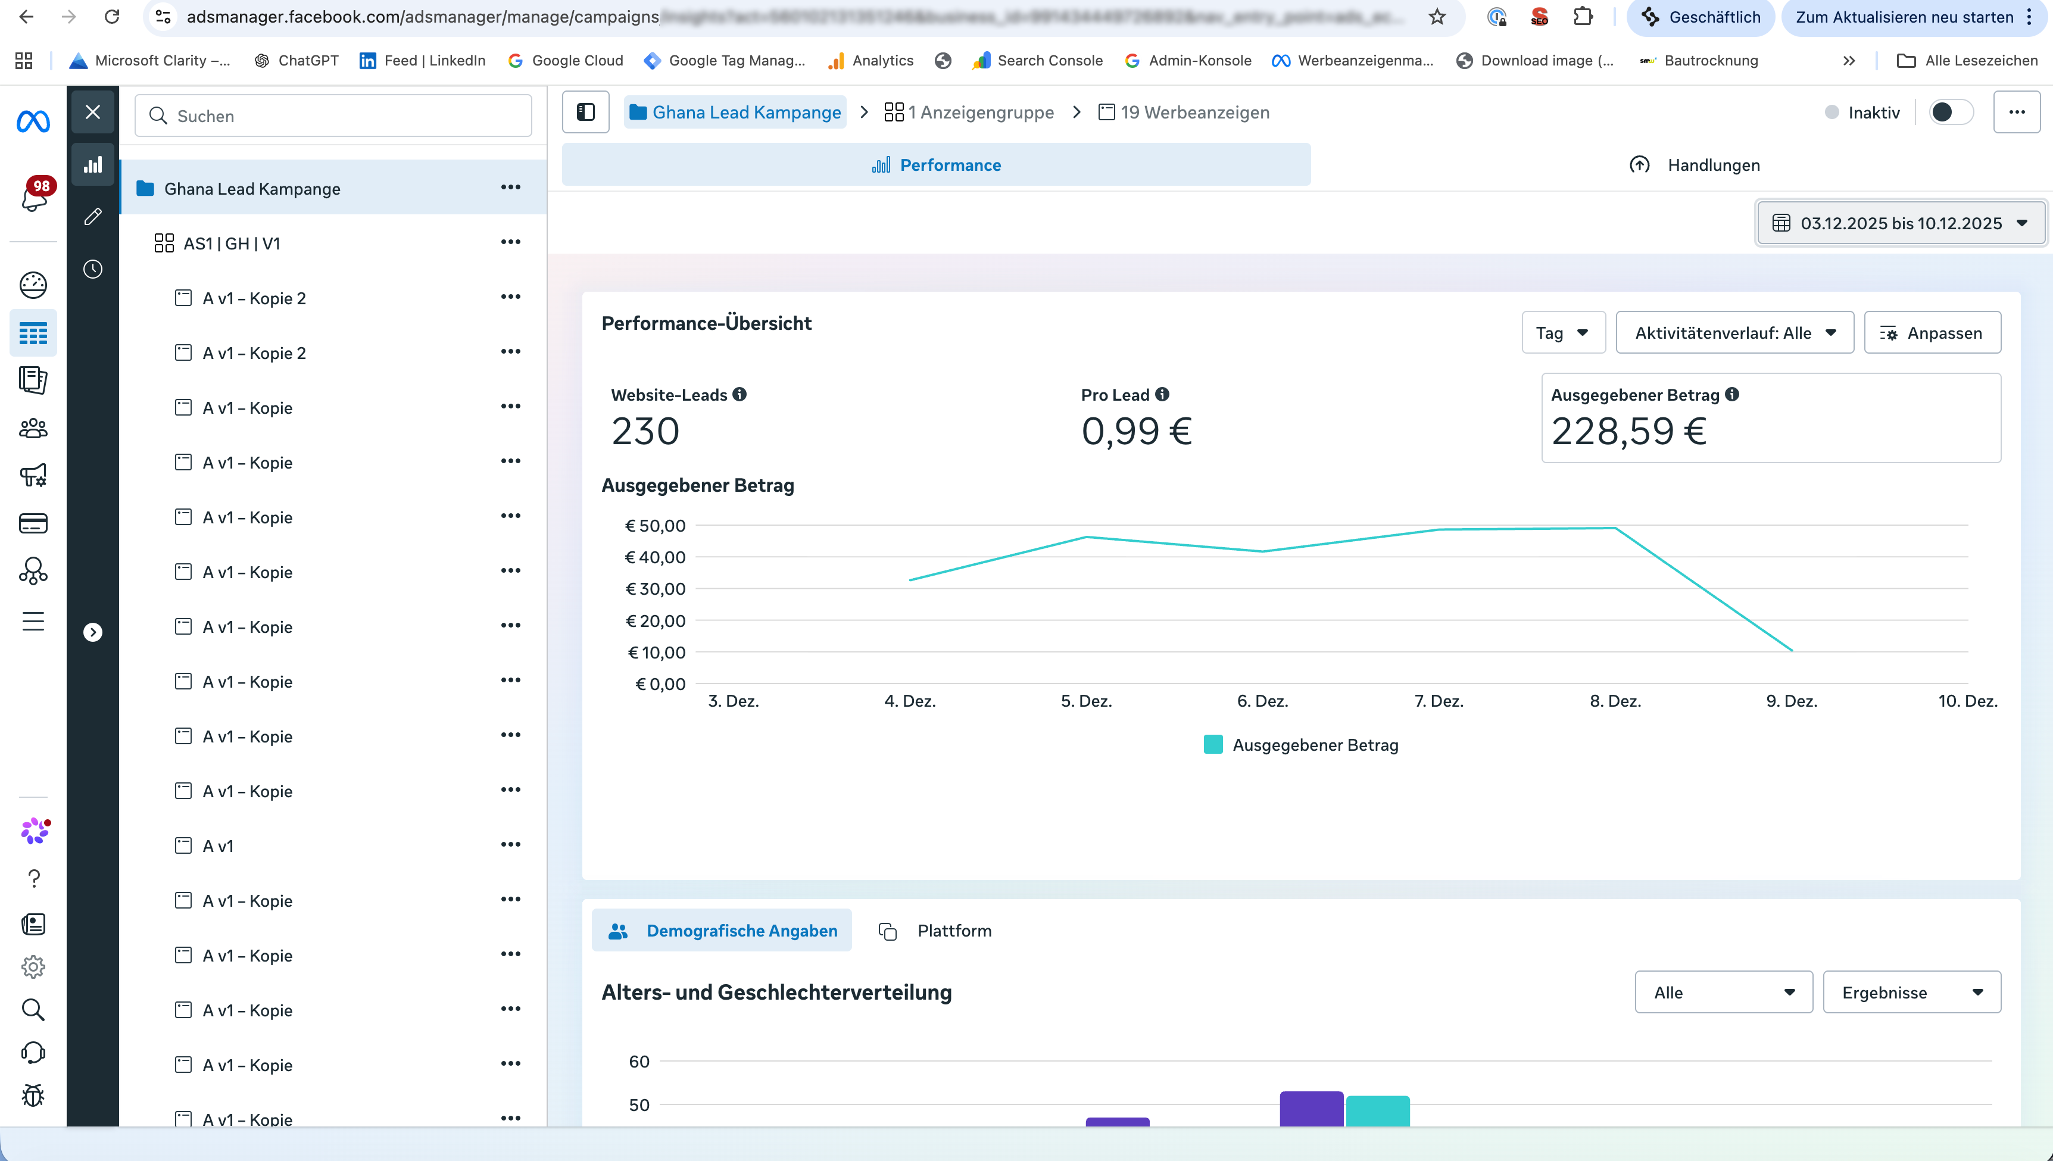The width and height of the screenshot is (2053, 1161).
Task: Open the support headset icon
Action: click(33, 1053)
